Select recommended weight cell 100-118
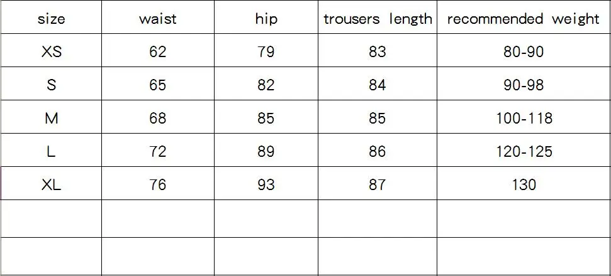Viewport: 611px width, 276px height. (x=524, y=117)
